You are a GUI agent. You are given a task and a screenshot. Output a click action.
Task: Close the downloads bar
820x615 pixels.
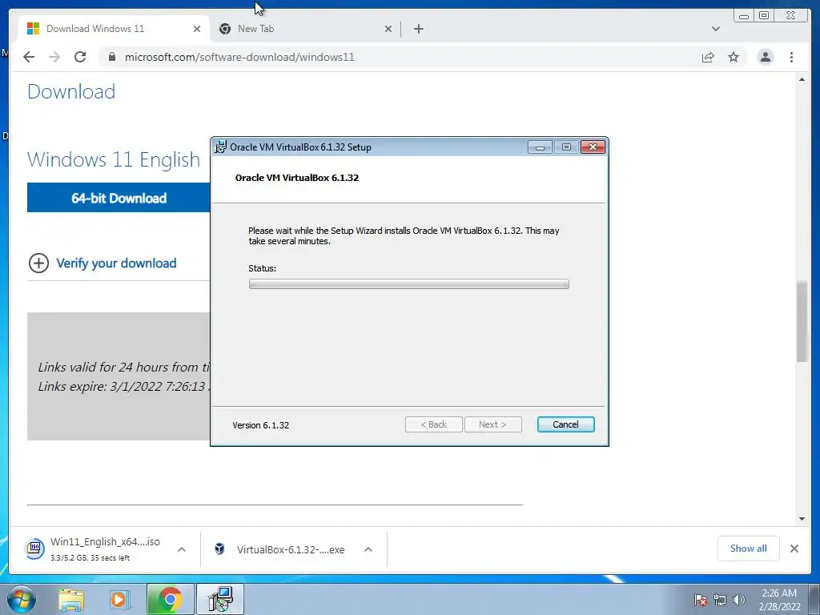[794, 548]
